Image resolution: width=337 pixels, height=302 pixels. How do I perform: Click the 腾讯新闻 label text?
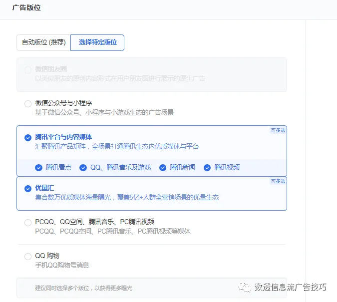point(182,167)
